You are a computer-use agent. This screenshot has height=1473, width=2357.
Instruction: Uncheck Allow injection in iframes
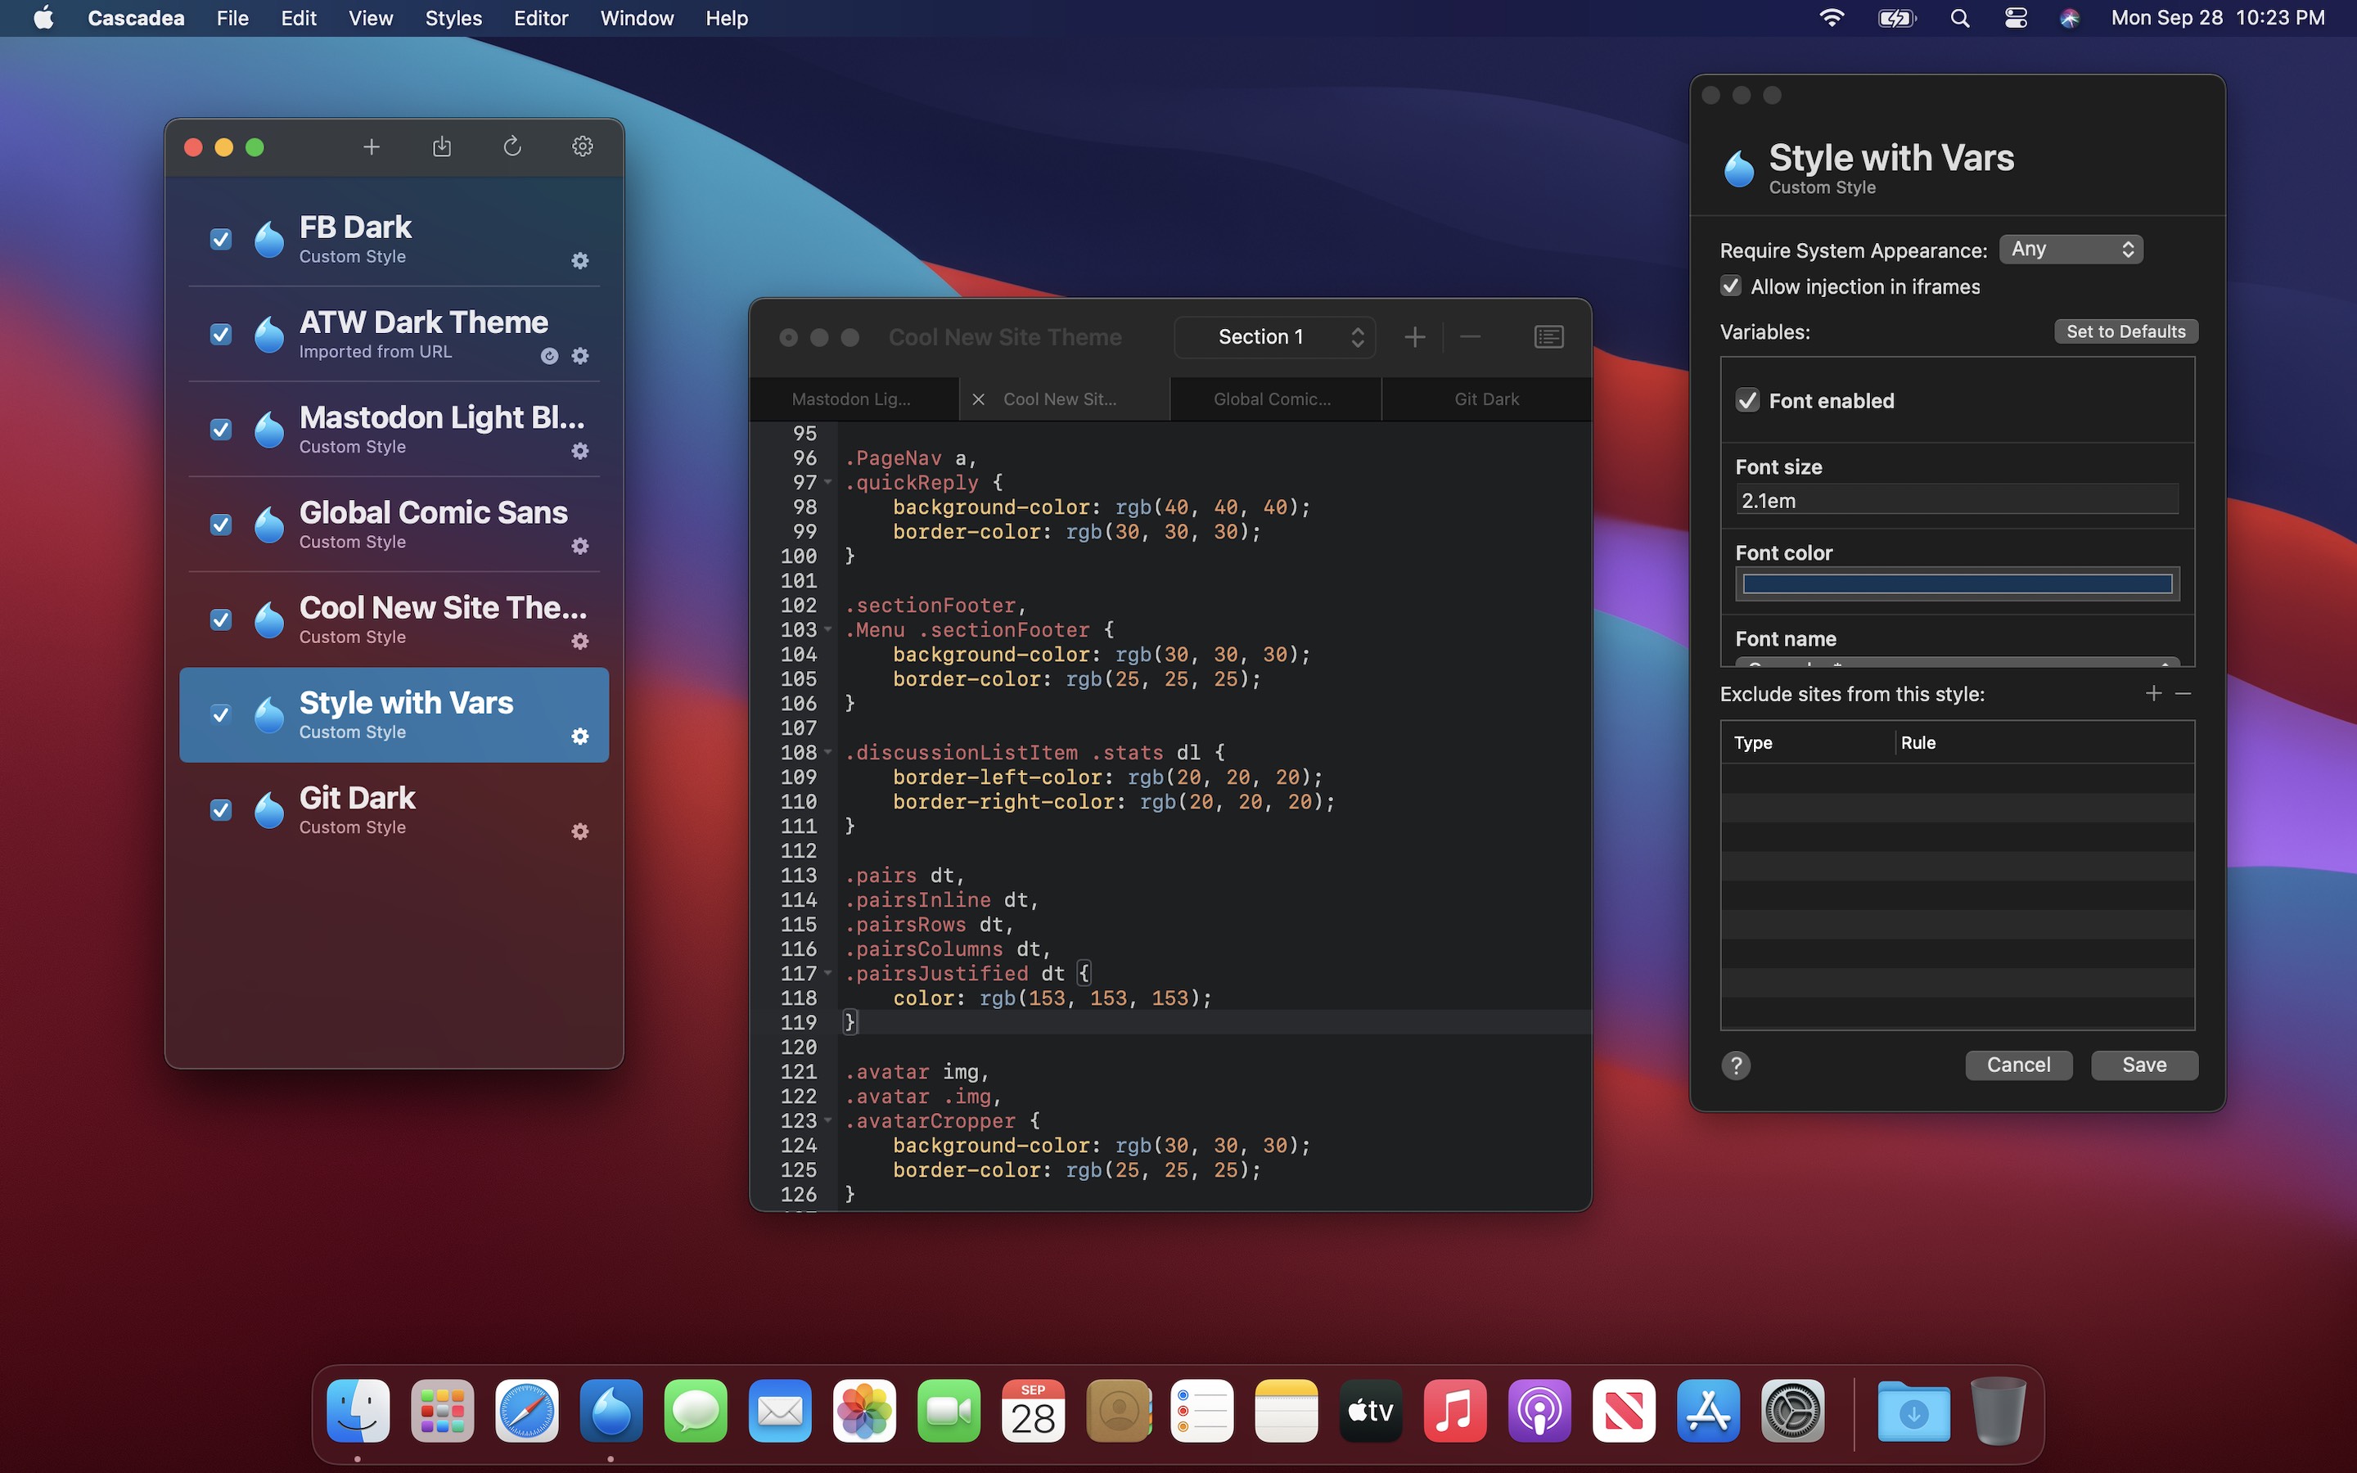(x=1732, y=286)
